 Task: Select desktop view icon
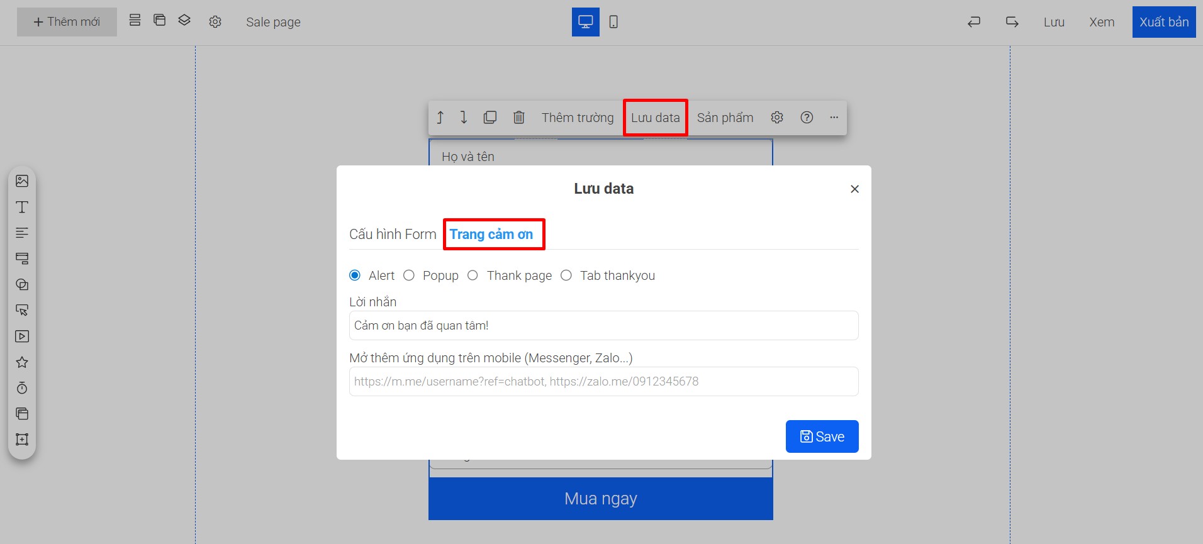585,22
